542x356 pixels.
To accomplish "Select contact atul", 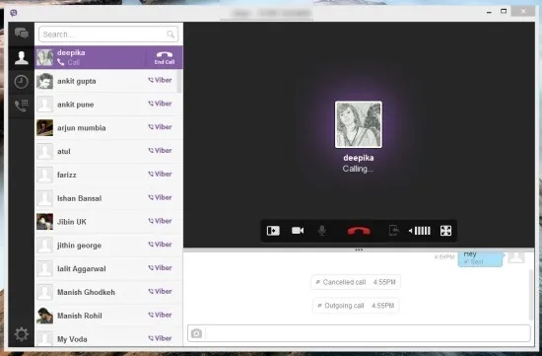I will (108, 151).
